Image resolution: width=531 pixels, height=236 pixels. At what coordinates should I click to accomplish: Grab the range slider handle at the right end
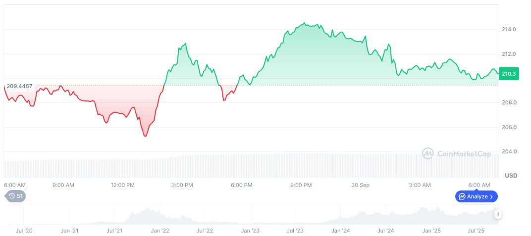click(x=497, y=214)
